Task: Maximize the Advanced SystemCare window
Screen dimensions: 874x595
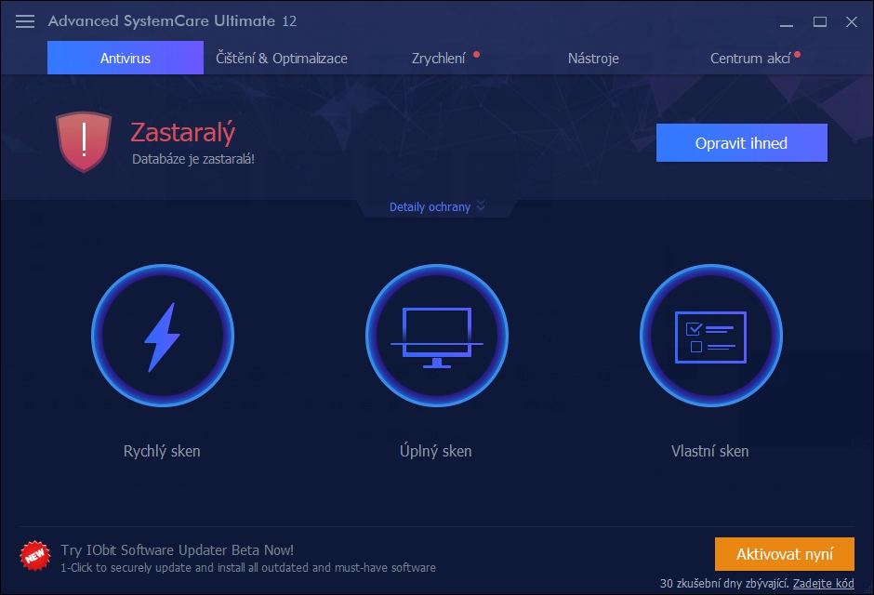Action: tap(819, 21)
